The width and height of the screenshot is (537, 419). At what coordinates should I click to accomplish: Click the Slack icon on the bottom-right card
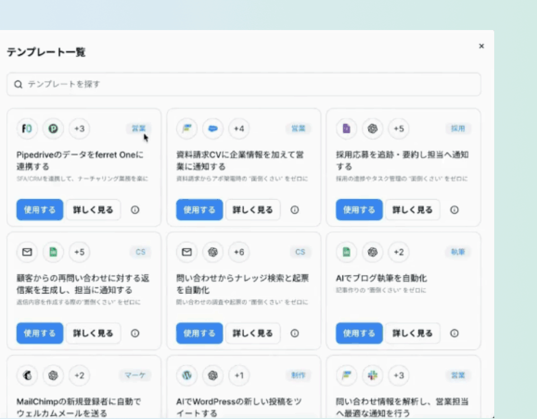coord(373,375)
